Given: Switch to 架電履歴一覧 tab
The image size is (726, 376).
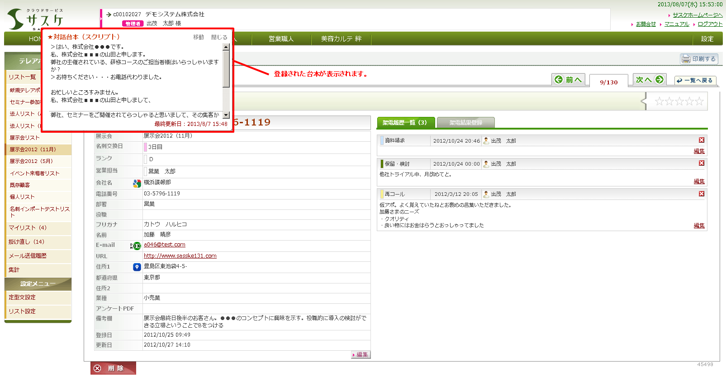Looking at the screenshot, I should click(x=406, y=122).
